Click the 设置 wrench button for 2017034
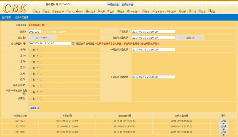 224,121
